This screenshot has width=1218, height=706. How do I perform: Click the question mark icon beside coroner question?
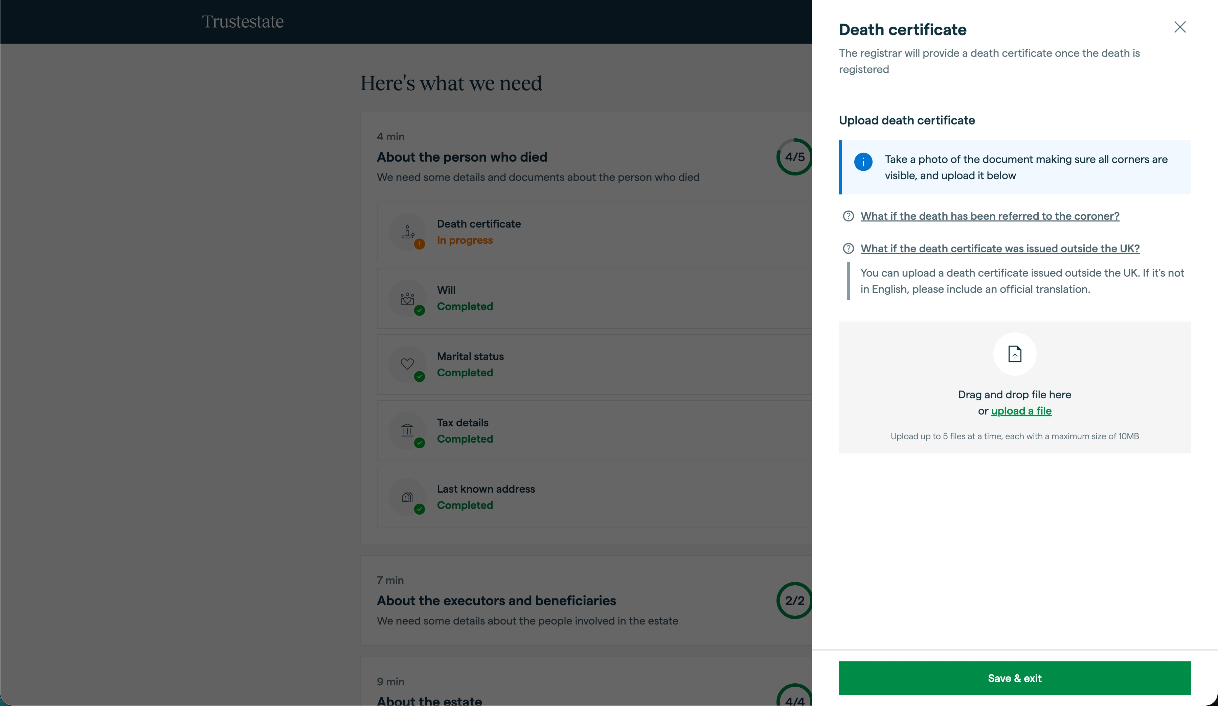[848, 216]
